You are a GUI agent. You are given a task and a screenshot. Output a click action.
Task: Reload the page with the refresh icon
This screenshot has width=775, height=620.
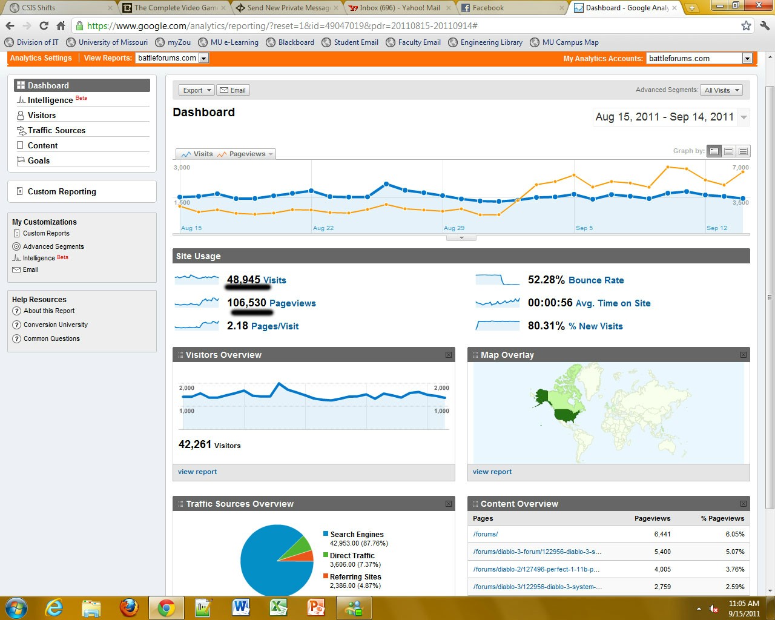[x=44, y=25]
